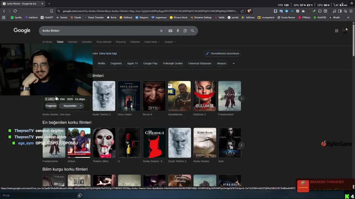Expand the Daha fazla dropdown
This screenshot has height=199, width=355.
(152, 42)
